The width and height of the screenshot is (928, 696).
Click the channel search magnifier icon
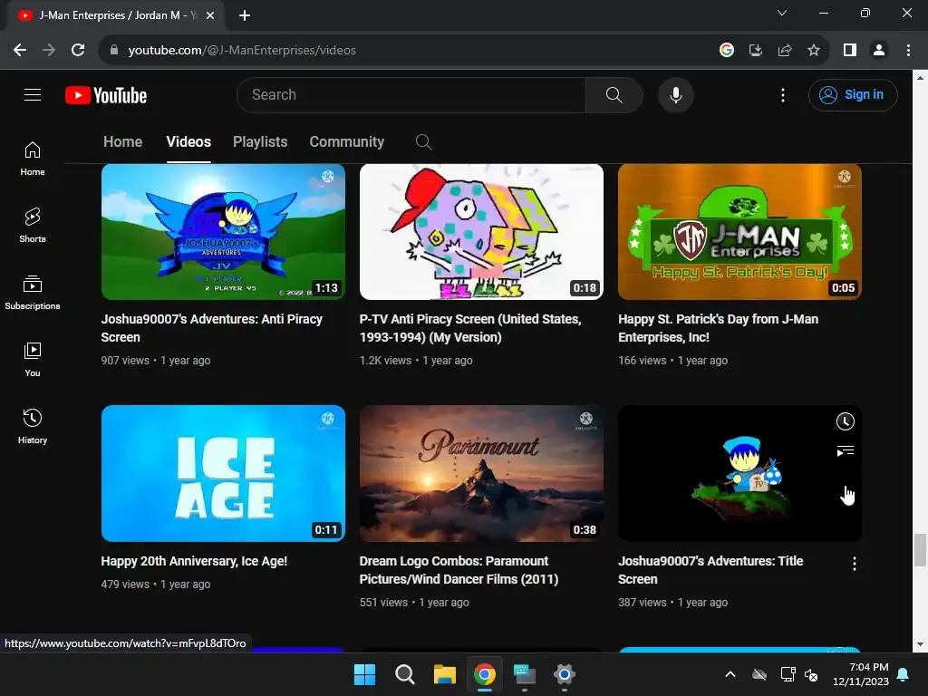tap(423, 142)
